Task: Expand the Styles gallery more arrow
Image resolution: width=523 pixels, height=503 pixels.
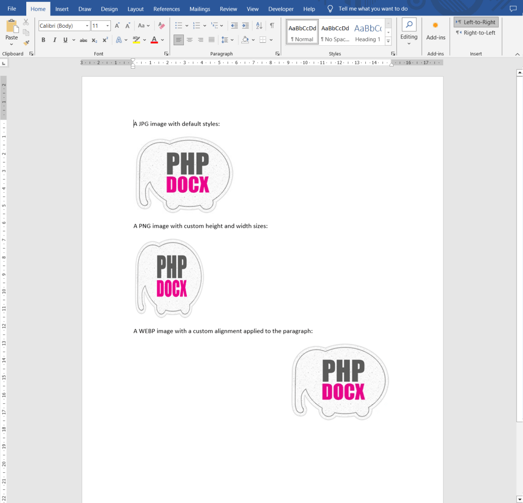Action: pos(388,41)
